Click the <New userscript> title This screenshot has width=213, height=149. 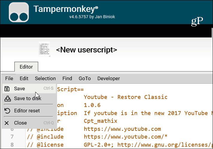[x=87, y=50]
